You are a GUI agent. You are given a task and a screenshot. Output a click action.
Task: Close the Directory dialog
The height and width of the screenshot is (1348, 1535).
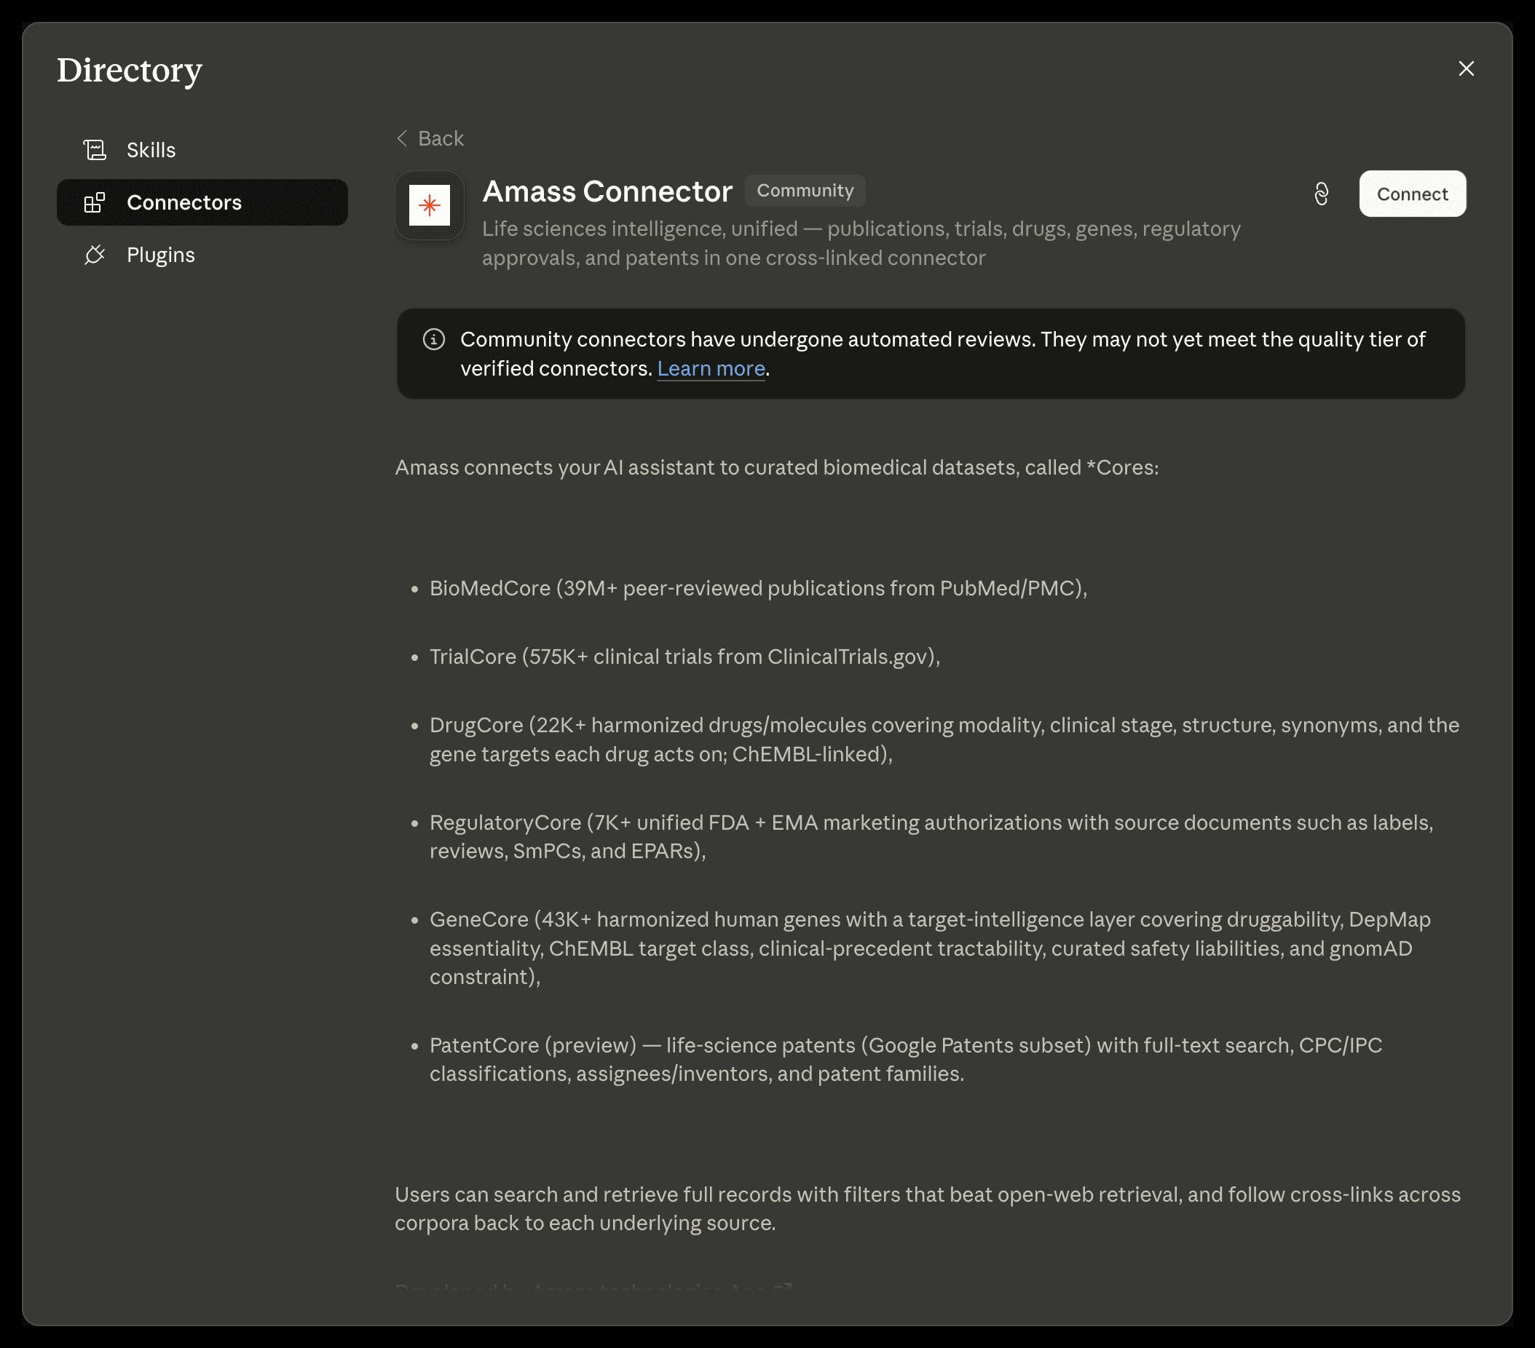coord(1466,68)
